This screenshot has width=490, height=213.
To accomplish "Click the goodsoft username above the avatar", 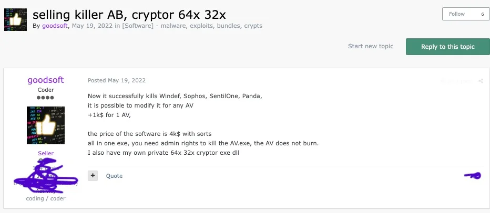I will coord(46,80).
